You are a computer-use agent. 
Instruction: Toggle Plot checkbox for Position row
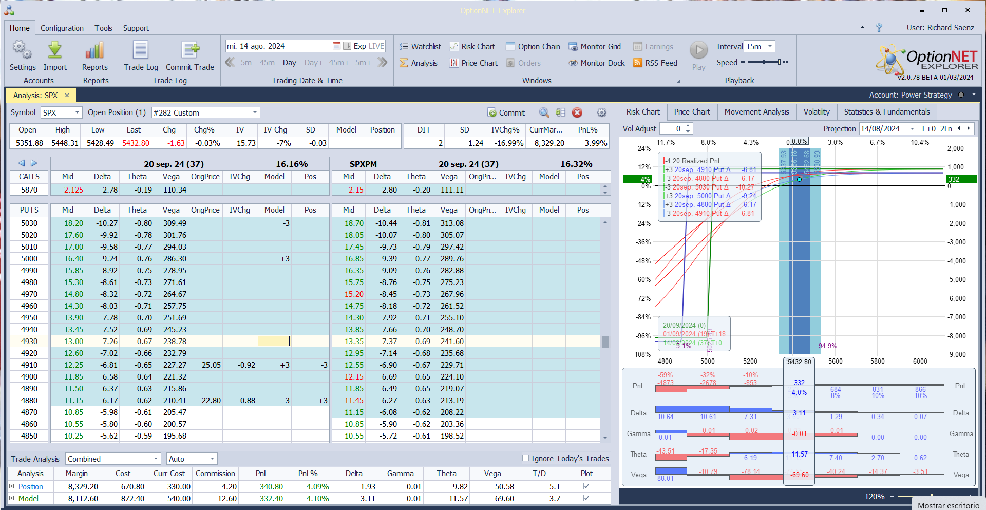[586, 486]
